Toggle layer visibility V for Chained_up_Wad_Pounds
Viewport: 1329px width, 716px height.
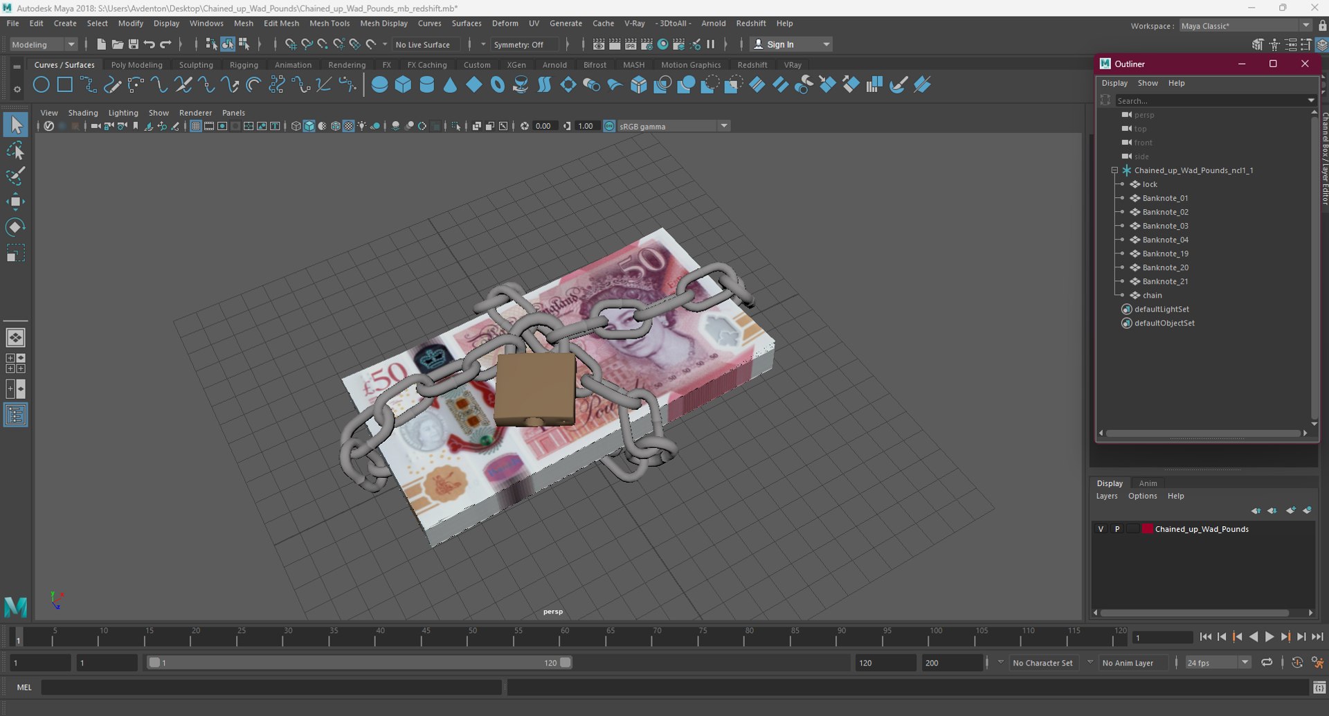tap(1101, 529)
